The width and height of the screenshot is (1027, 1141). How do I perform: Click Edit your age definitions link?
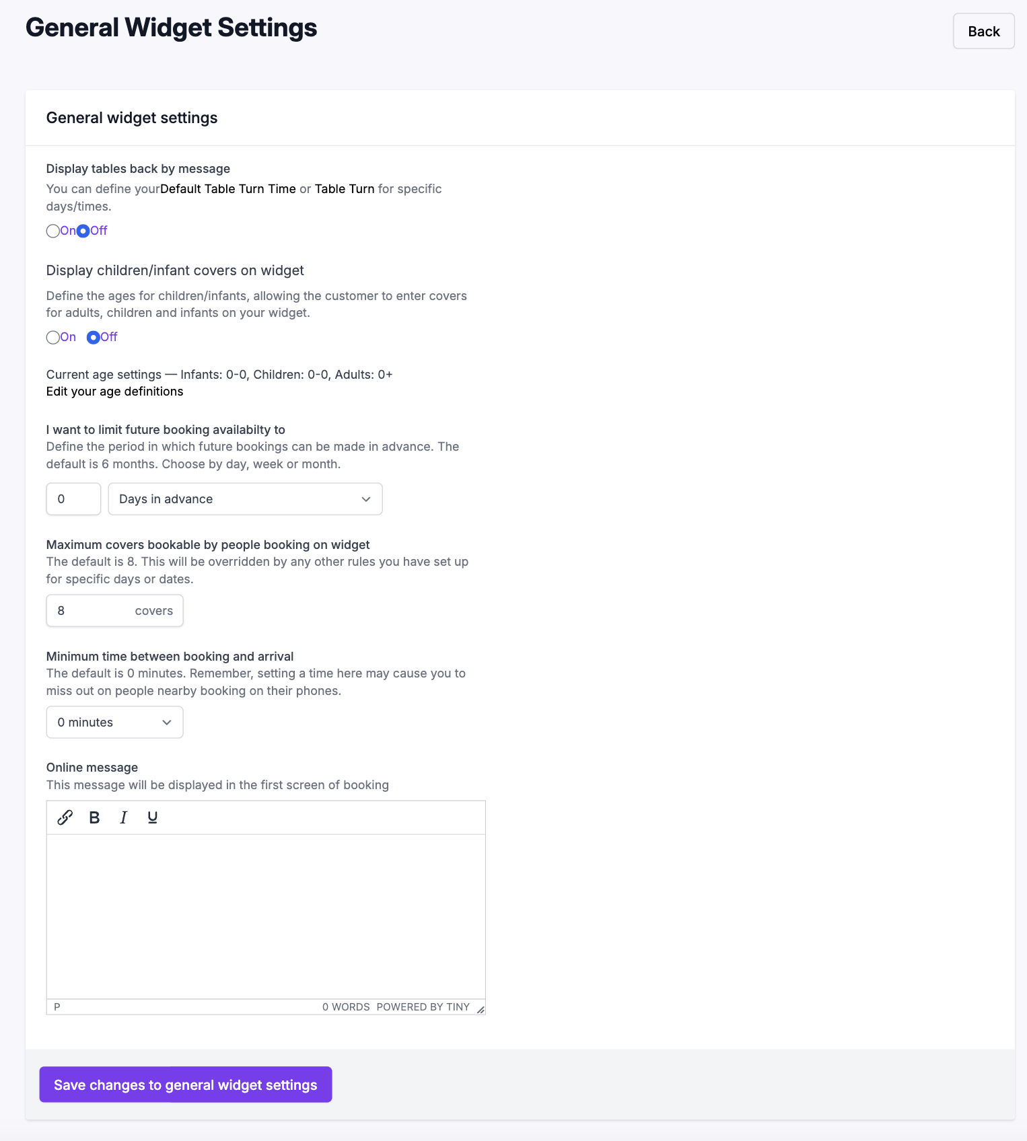point(114,392)
